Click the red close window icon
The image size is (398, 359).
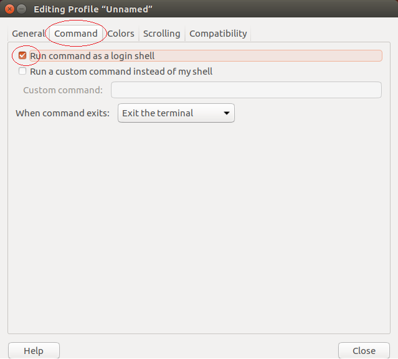(x=9, y=9)
